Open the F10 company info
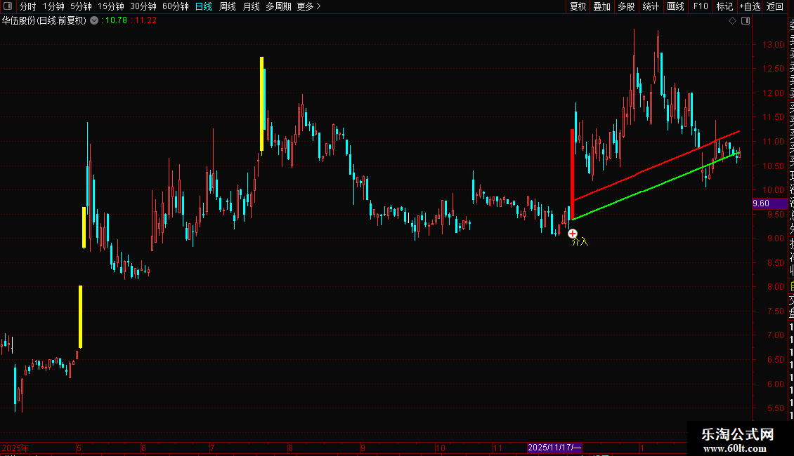 tap(701, 6)
